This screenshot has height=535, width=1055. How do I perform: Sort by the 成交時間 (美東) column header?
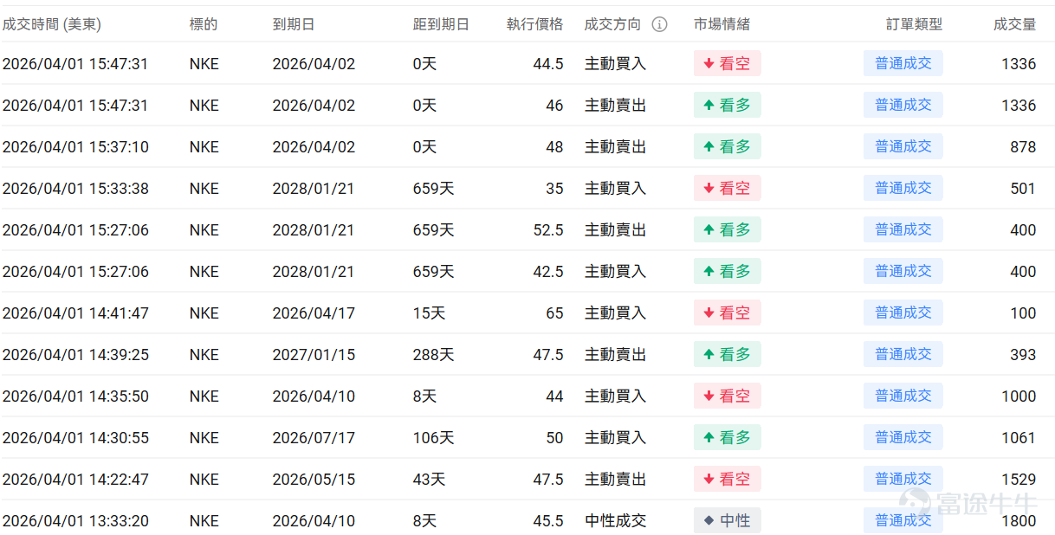tap(52, 24)
